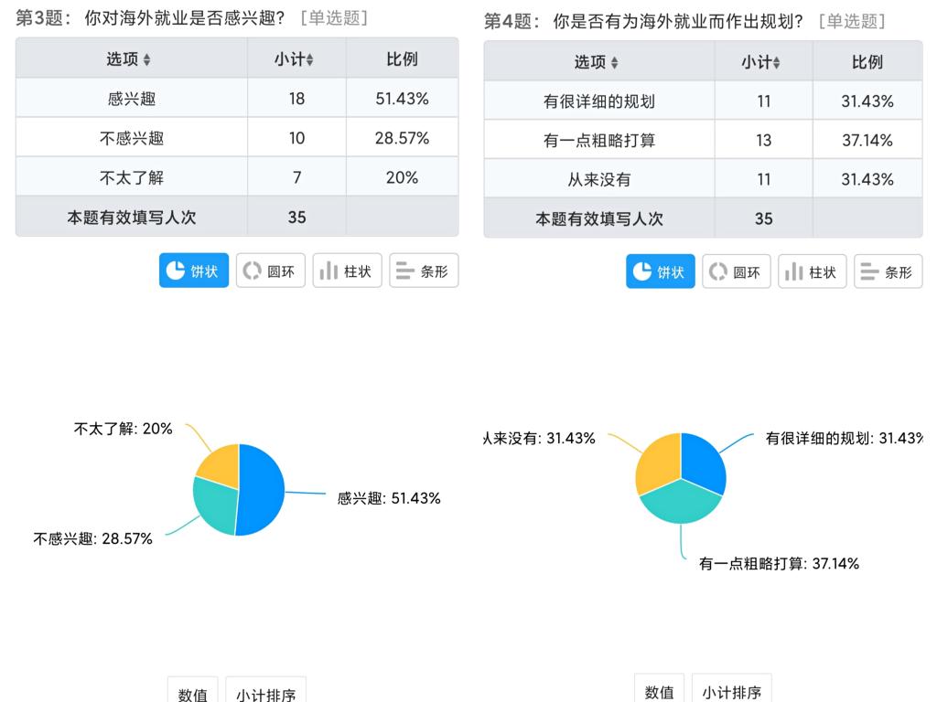Show question 3 as horizontal bar chart
Viewport: 937px width, 702px height.
(424, 271)
